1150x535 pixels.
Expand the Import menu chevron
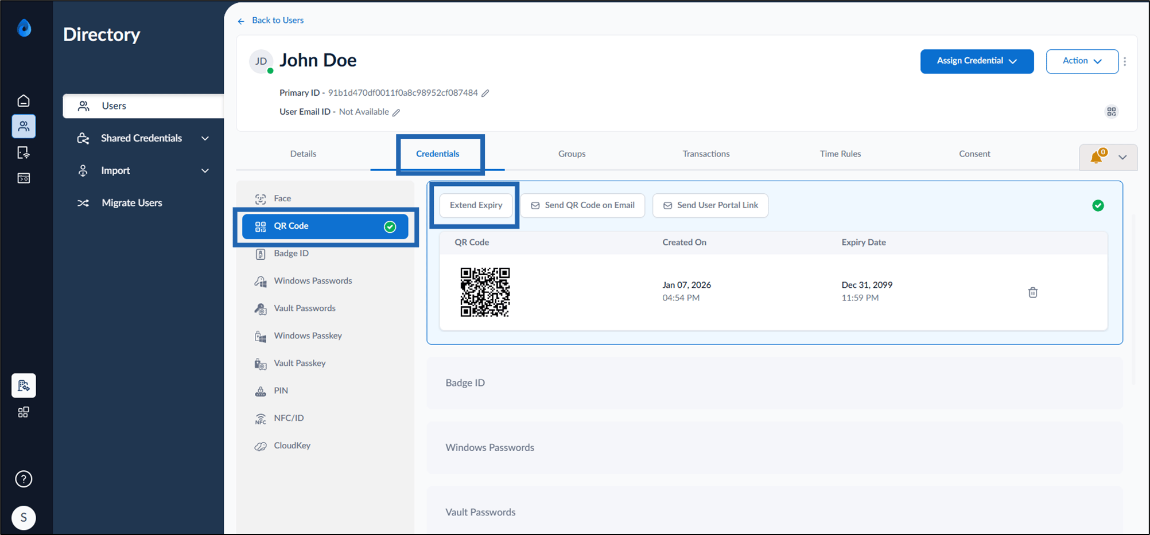coord(205,171)
